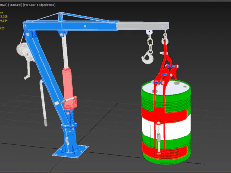Screen dimensions: 231x173
Task: Open the [Flat Color + Edged Faces] shading menu
Action: pos(39,5)
